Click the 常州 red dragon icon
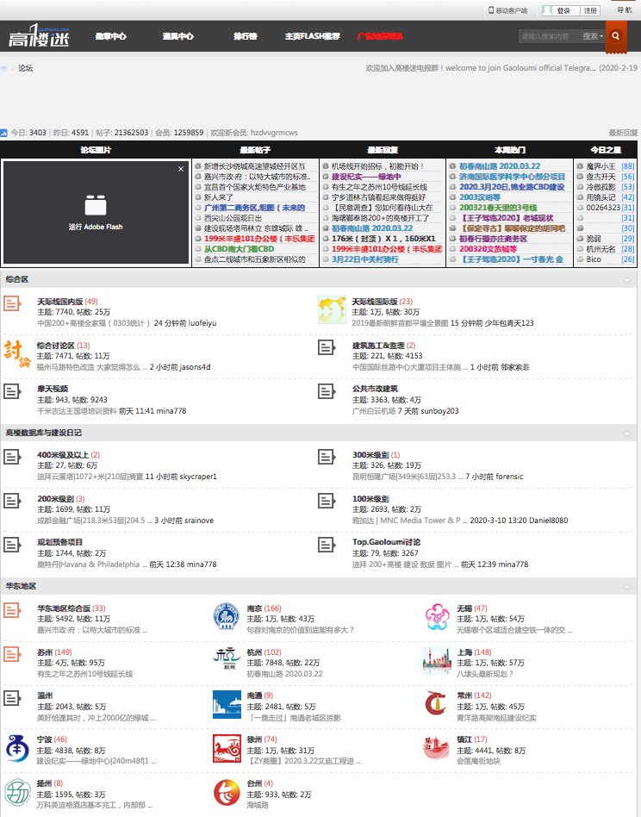 [436, 704]
